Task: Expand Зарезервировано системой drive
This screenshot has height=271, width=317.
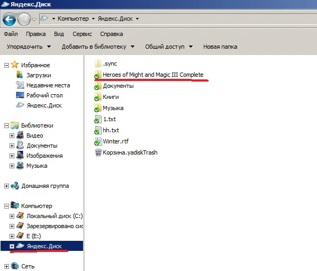Action: tap(12, 227)
